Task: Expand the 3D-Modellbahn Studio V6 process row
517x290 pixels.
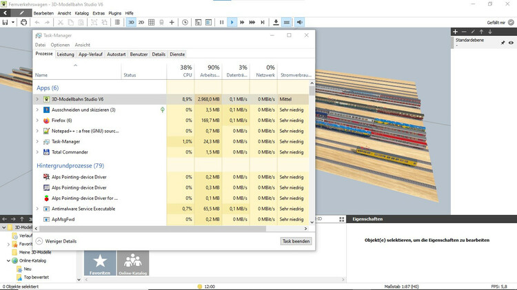Action: pos(37,99)
